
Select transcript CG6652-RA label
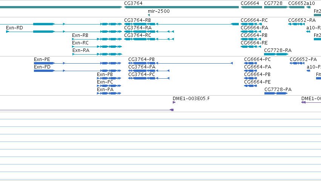(302, 20)
